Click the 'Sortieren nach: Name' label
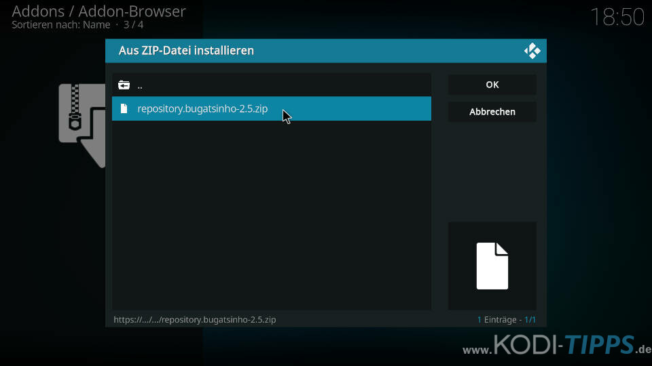Screen dimensions: 652x366 click(x=60, y=25)
